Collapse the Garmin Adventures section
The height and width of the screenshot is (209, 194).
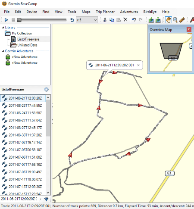pyautogui.click(x=3, y=51)
